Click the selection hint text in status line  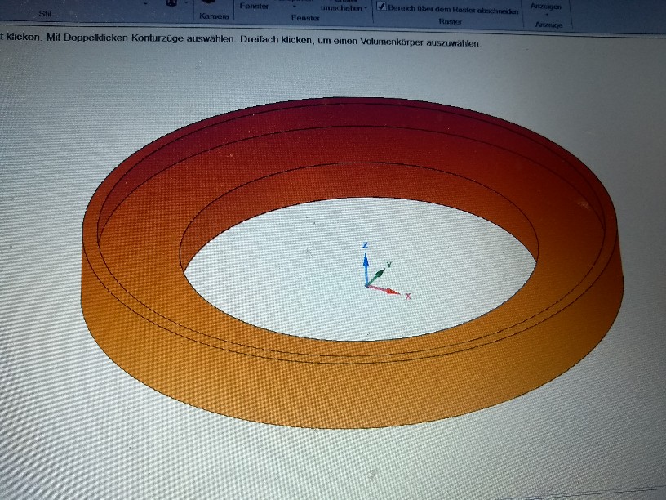245,43
